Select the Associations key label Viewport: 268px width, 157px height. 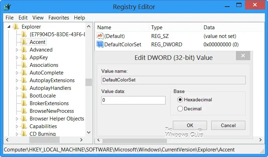click(44, 65)
